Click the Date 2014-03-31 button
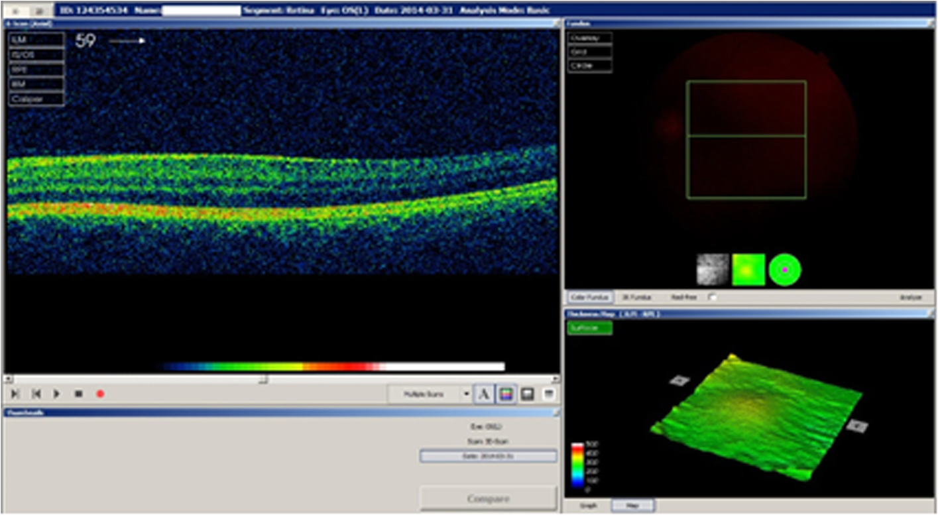 tap(488, 456)
